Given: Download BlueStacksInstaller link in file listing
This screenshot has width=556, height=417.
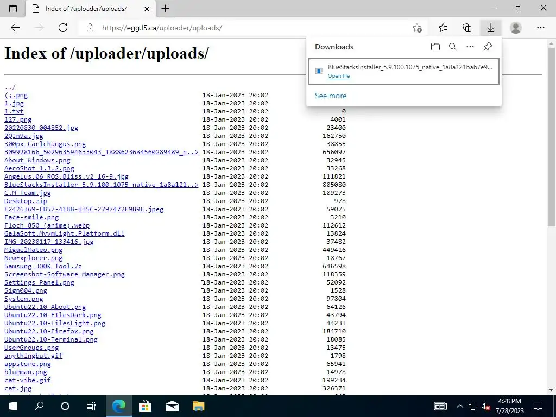Looking at the screenshot, I should pos(101,185).
